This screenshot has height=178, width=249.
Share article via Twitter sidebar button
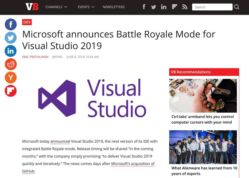pyautogui.click(x=11, y=38)
